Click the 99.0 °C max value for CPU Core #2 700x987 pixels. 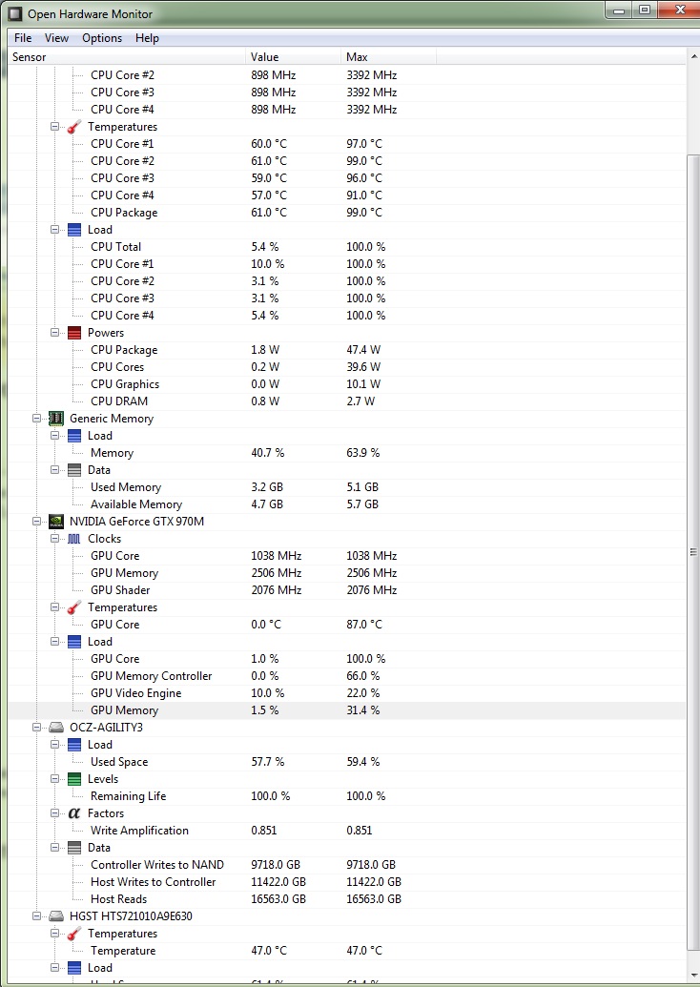pos(364,161)
